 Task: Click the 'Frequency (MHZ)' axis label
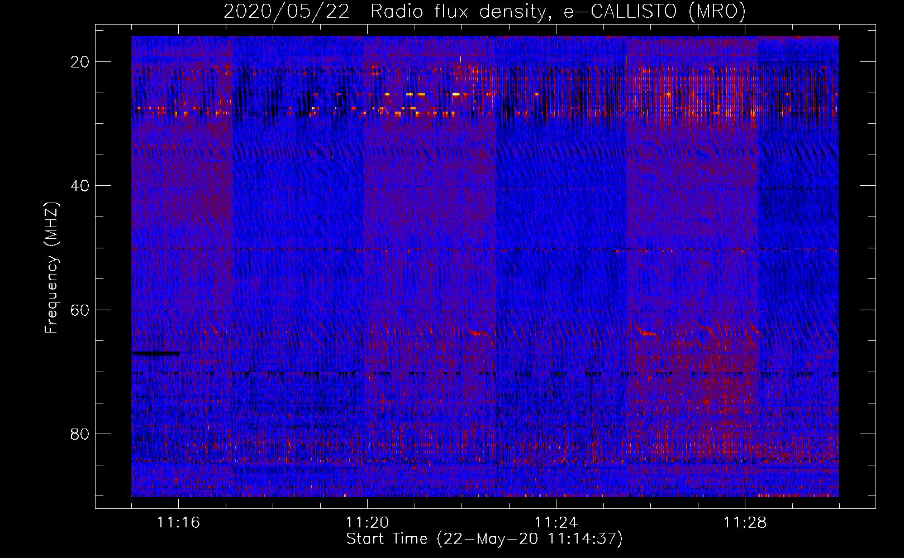[x=51, y=268]
